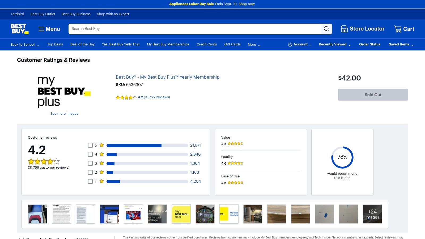Click the Best Buy Outlet link
The image size is (425, 239).
(43, 14)
